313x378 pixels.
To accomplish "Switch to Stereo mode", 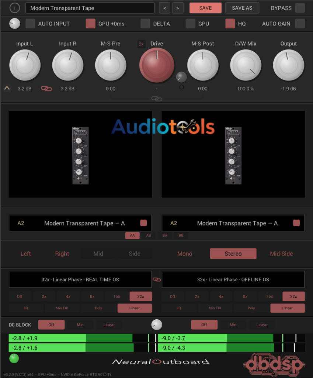I will click(233, 254).
